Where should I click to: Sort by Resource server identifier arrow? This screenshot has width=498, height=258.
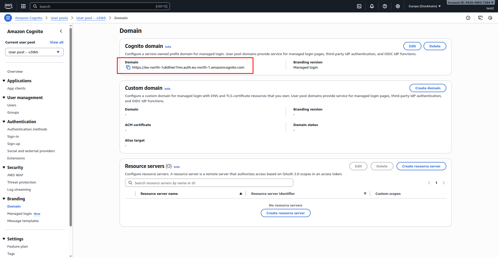click(365, 194)
